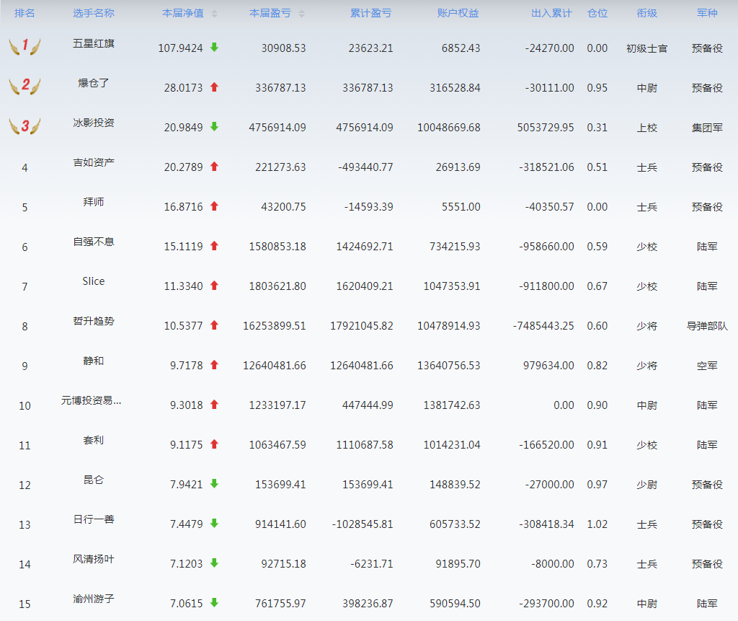
Task: Click red up arrow beside 9.1175
Action: [214, 444]
